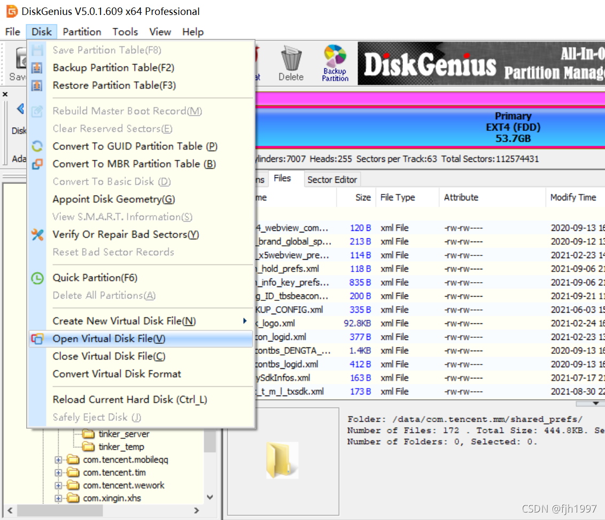Select Convert To GUID Partition Table
Screen dimensions: 605x520
[141, 146]
